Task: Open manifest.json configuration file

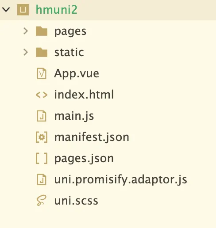Action: tap(92, 137)
